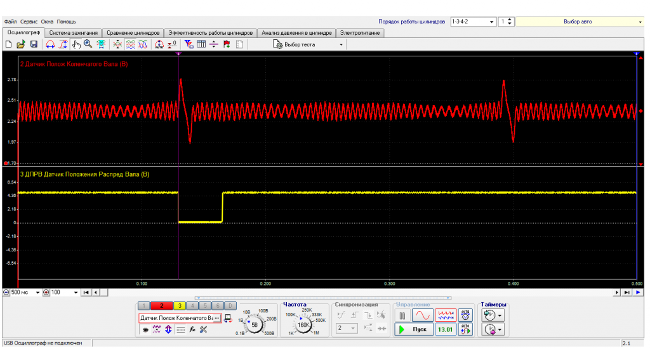
Task: Click the Пуск start button
Action: pos(414,329)
